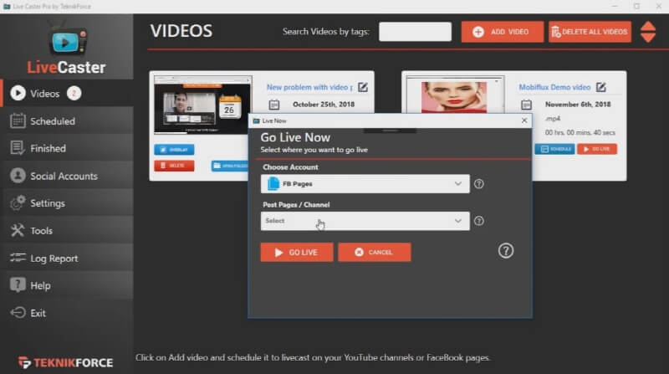The width and height of the screenshot is (669, 374).
Task: Click the Help question-mark icon in sidebar
Action: pos(18,284)
